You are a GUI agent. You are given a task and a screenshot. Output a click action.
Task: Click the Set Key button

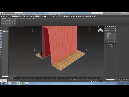(104, 81)
